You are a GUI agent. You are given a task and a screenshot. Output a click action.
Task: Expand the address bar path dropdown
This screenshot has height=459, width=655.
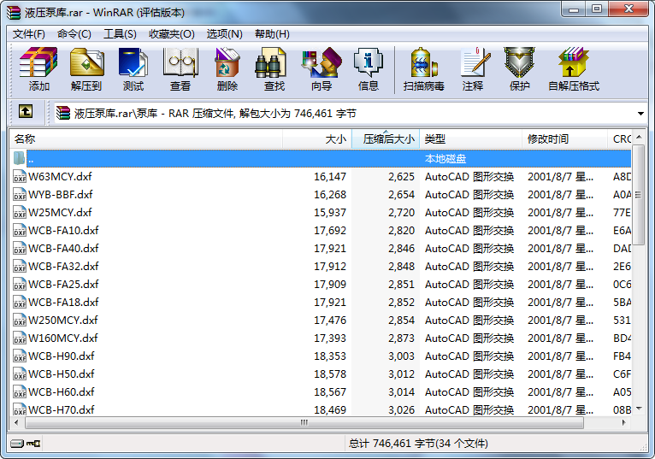[x=640, y=114]
